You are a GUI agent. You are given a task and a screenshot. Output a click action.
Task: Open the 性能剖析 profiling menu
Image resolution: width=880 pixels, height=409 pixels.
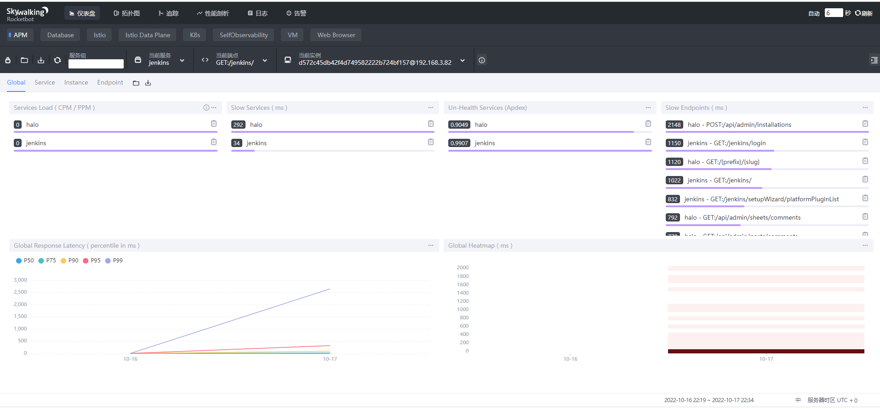pyautogui.click(x=213, y=13)
